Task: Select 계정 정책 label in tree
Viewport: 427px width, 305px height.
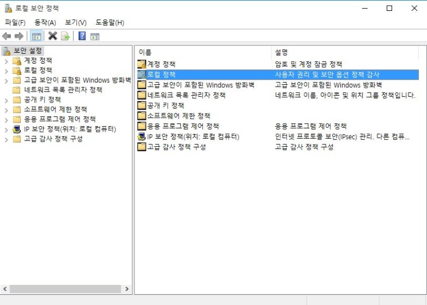Action: click(38, 61)
